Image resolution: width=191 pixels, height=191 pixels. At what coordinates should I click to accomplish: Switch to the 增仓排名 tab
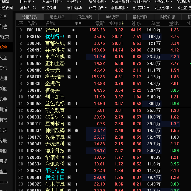pos(57,17)
